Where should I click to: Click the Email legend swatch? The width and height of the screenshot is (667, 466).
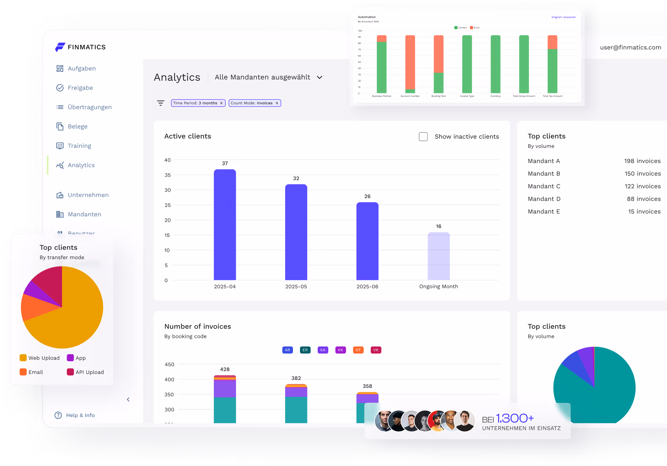click(23, 372)
